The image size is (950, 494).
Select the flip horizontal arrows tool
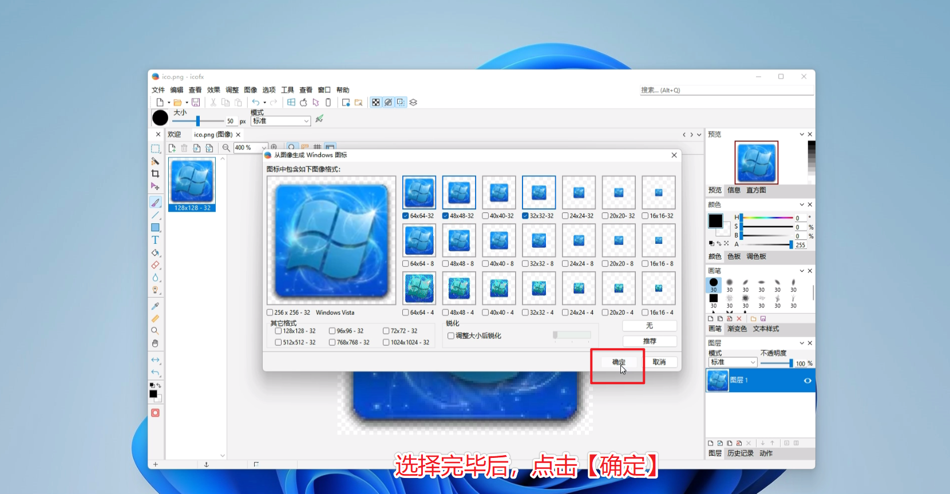click(155, 360)
